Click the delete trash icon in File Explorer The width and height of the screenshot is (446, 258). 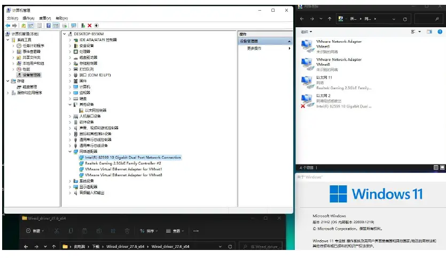click(127, 231)
